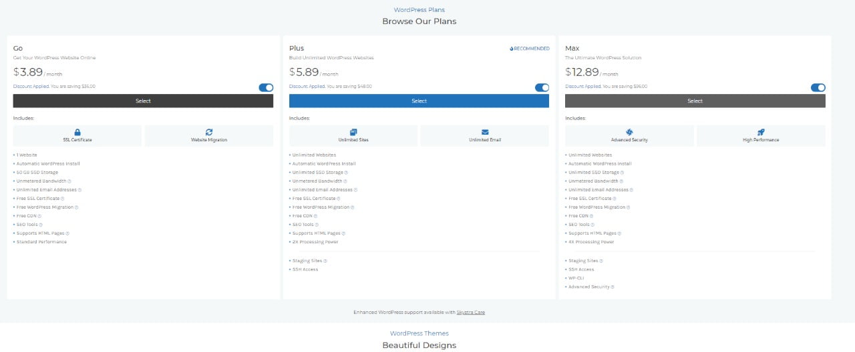Toggle the discount switch on Plus plan

click(x=542, y=87)
